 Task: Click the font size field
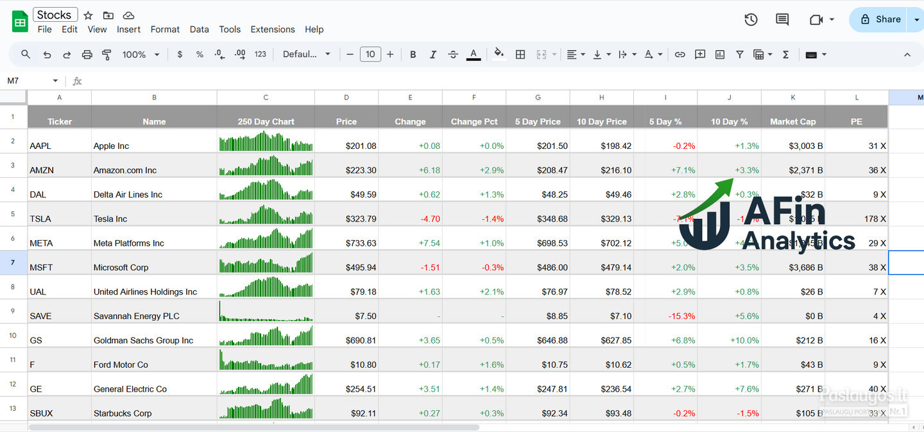(370, 55)
